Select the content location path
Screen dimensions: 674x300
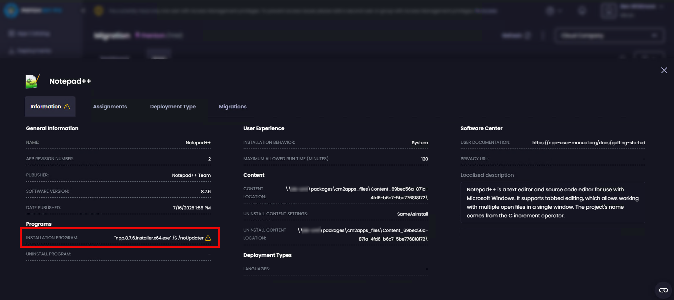click(357, 193)
